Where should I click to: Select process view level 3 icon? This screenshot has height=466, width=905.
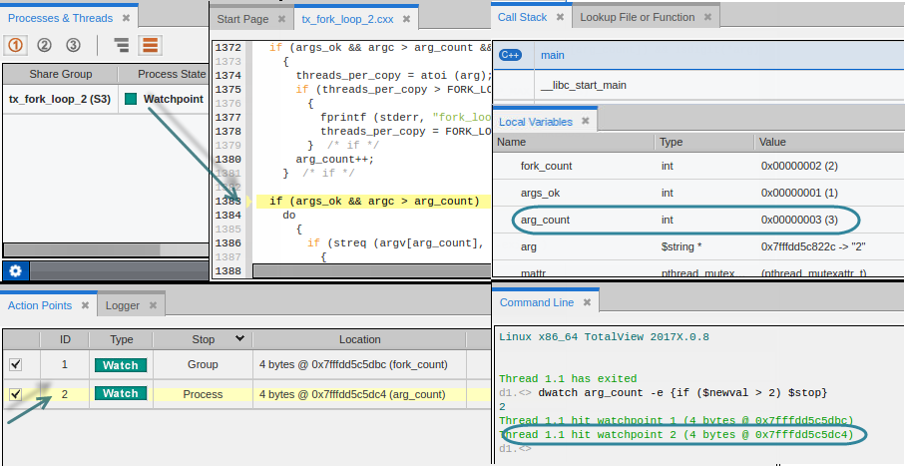73,45
